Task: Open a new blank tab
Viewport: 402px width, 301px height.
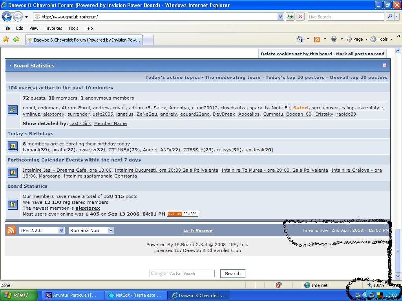Action: (x=148, y=40)
